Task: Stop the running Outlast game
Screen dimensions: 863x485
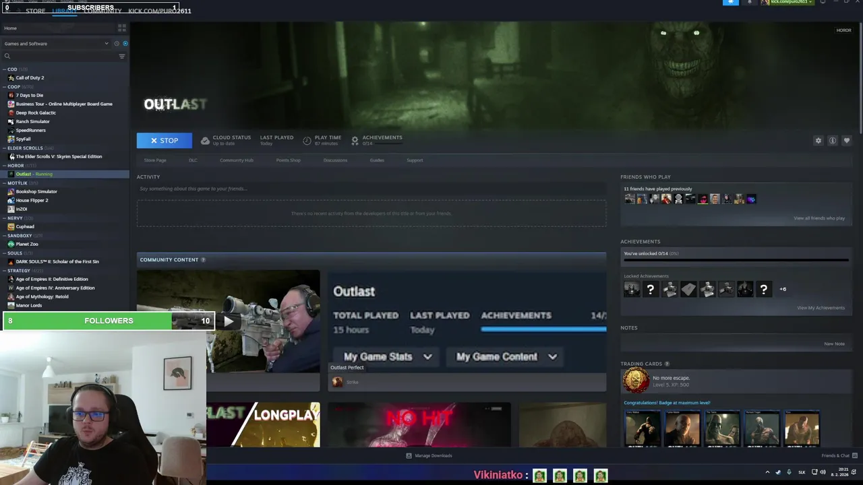Action: pyautogui.click(x=165, y=141)
